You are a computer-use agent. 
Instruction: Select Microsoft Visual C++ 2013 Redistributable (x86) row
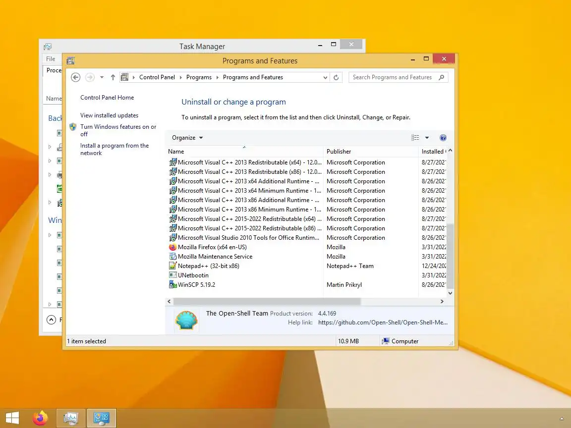(307, 172)
